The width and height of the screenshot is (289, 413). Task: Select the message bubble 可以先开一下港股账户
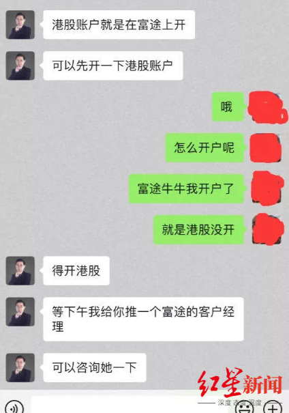coord(113,66)
